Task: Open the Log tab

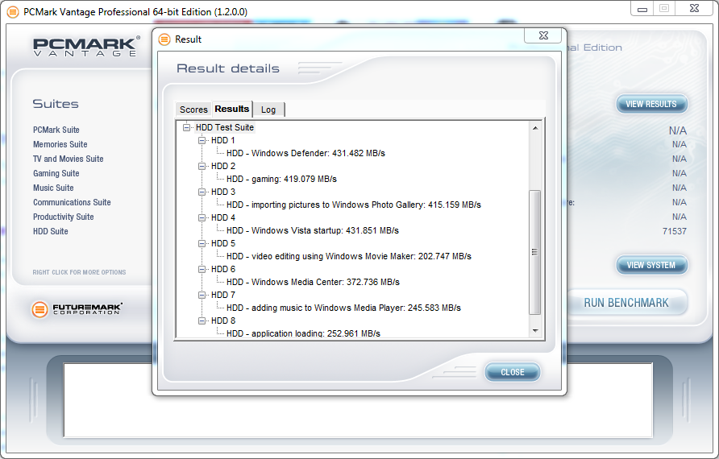Action: 268,110
